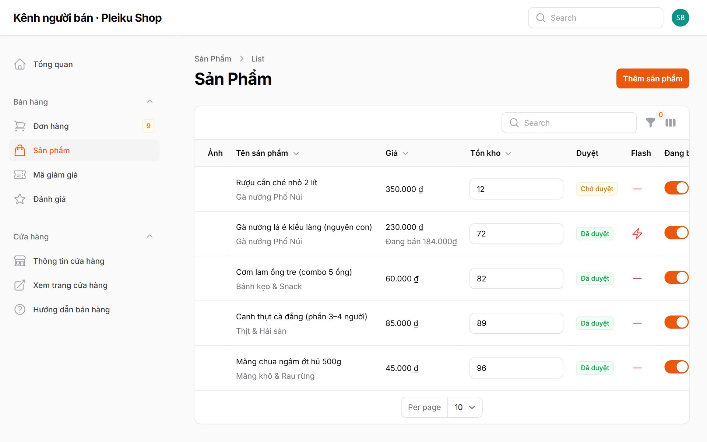Viewport: 707px width, 442px height.
Task: Click the question mark icon for Hướng dẫn bán hàng
Action: [20, 309]
